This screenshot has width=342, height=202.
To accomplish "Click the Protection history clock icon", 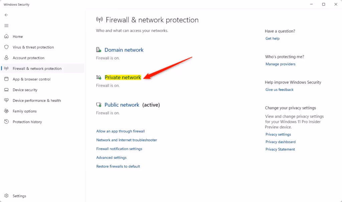I will 6,122.
